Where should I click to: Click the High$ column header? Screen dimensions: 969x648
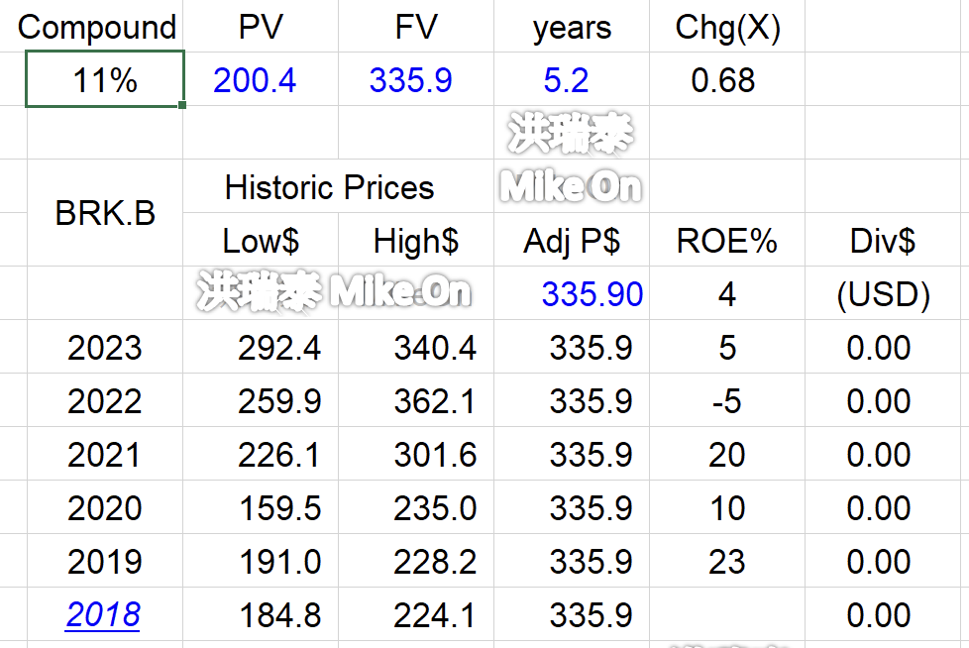(416, 242)
